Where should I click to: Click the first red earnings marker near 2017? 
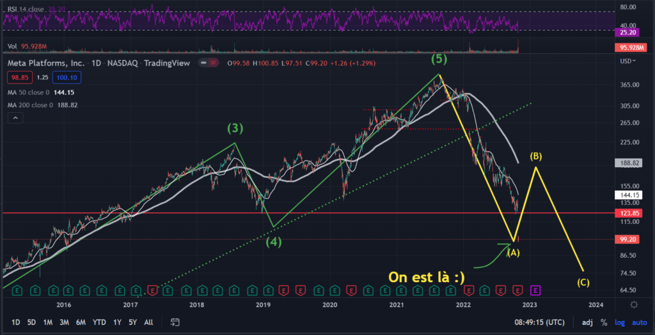click(152, 290)
